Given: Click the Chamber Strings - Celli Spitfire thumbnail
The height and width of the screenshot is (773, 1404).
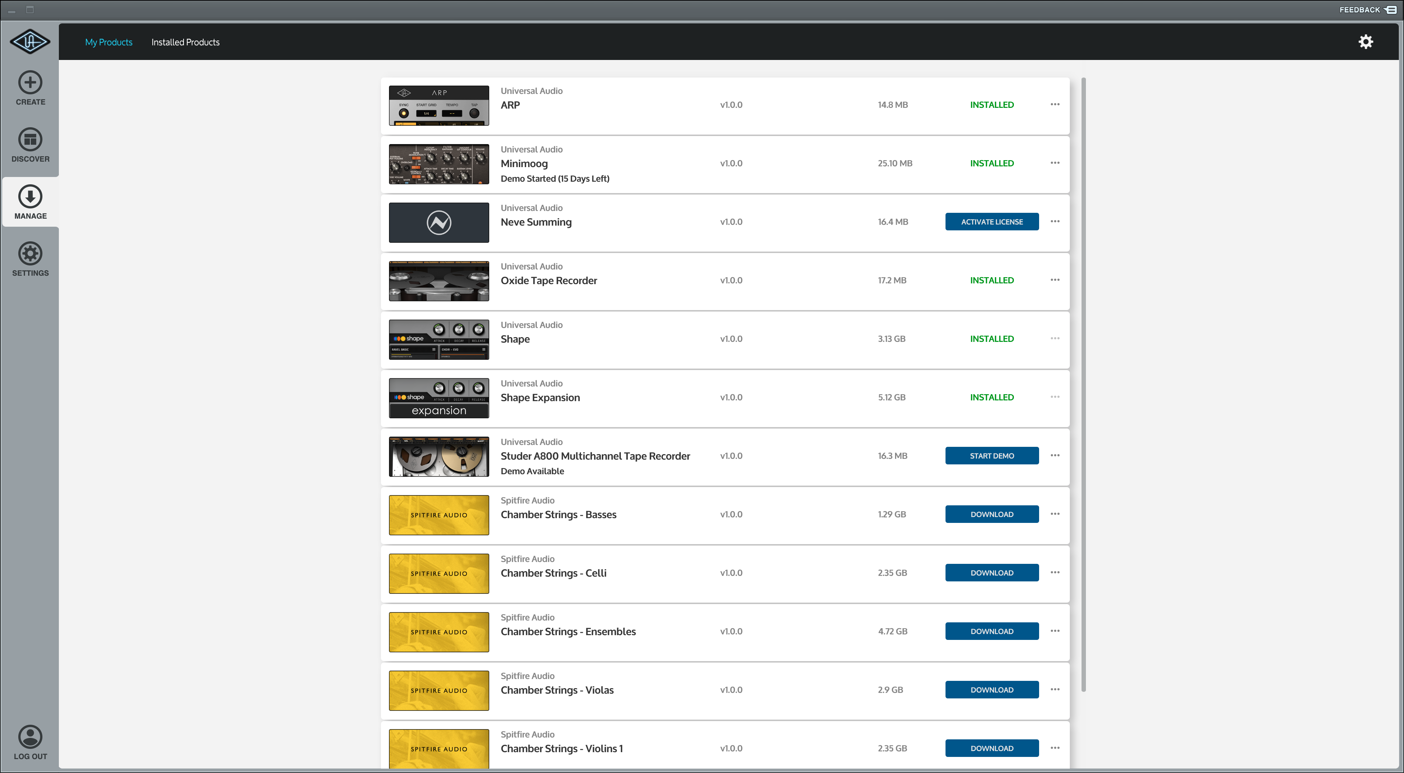Looking at the screenshot, I should [439, 573].
